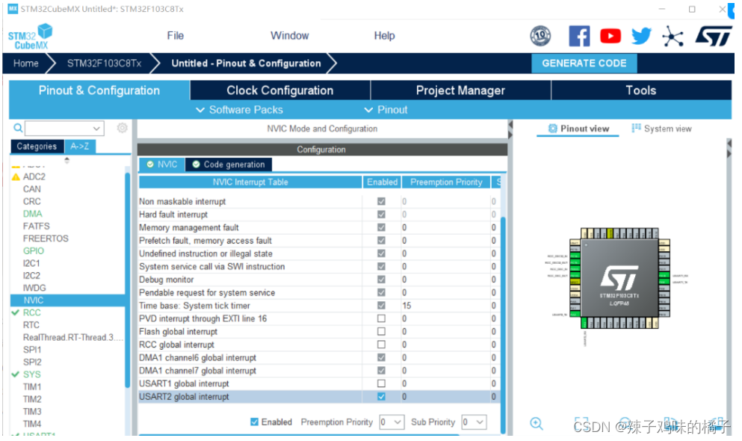The image size is (742, 441).
Task: Switch to Clock Configuration tab
Action: [x=280, y=90]
